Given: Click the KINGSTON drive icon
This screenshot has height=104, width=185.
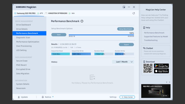Looking at the screenshot, I should pyautogui.click(x=47, y=13).
